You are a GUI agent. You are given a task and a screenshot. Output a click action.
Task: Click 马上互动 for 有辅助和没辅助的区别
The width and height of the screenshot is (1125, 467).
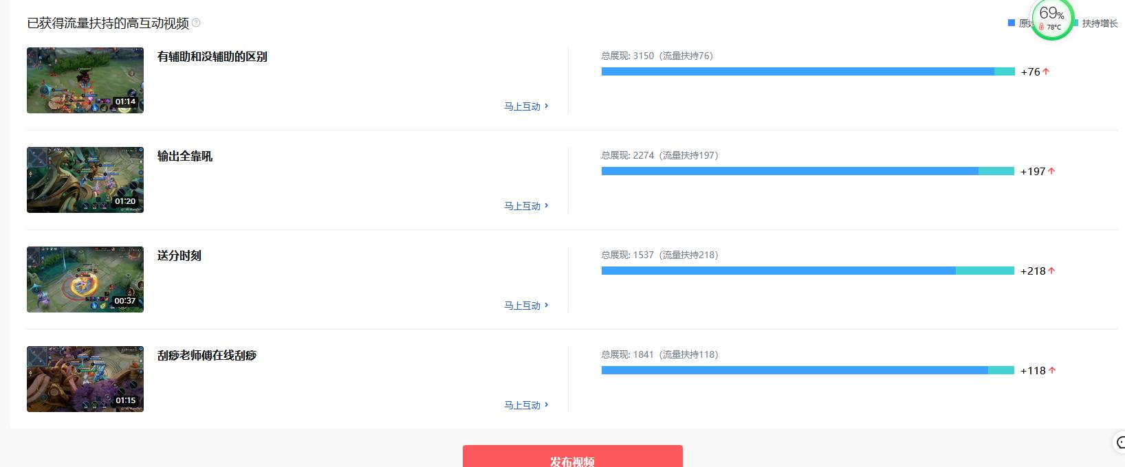tap(526, 106)
